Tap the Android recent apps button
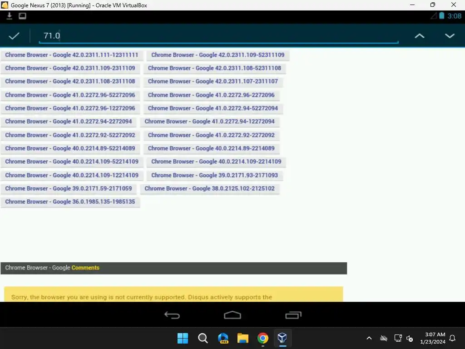This screenshot has width=465, height=349. coord(293,315)
